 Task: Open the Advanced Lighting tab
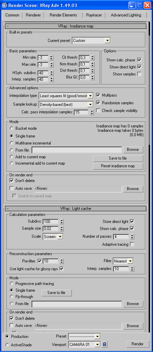(x=126, y=15)
